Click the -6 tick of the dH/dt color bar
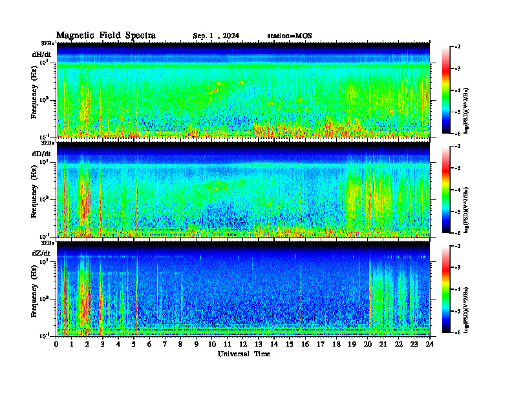 click(x=457, y=134)
